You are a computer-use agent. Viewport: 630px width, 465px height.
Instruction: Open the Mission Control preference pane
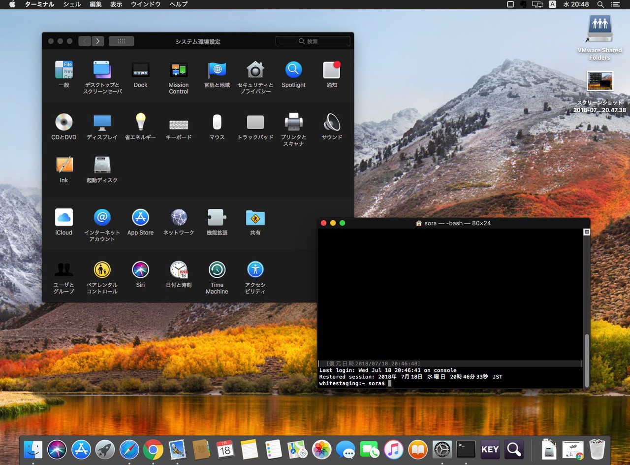tap(178, 70)
